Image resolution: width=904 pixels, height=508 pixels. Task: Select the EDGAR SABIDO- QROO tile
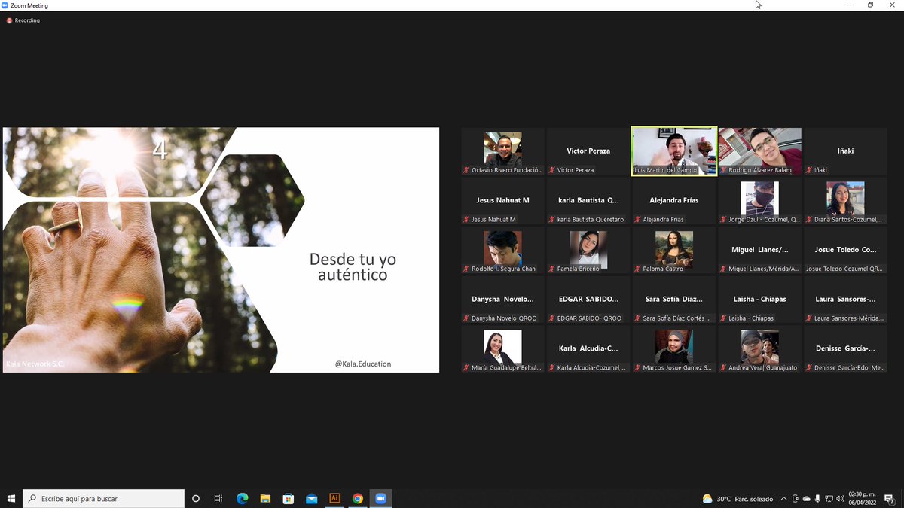(588, 300)
